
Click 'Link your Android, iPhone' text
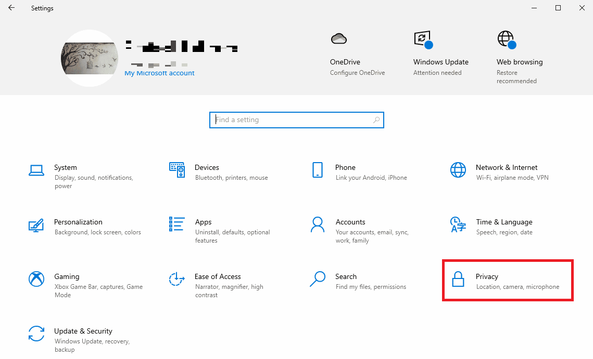(x=371, y=178)
